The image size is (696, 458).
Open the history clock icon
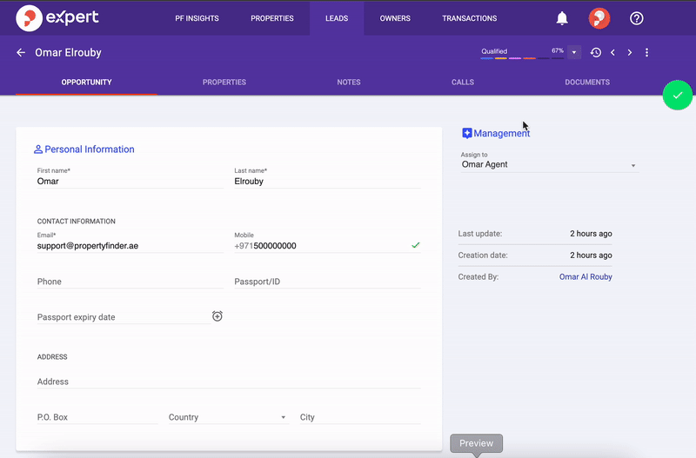click(x=596, y=52)
